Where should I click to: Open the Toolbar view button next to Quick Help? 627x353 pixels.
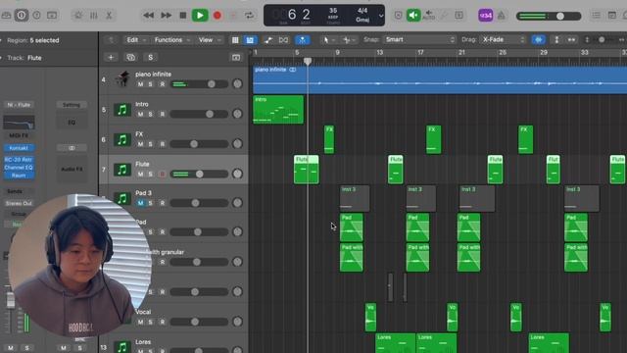pyautogui.click(x=52, y=16)
